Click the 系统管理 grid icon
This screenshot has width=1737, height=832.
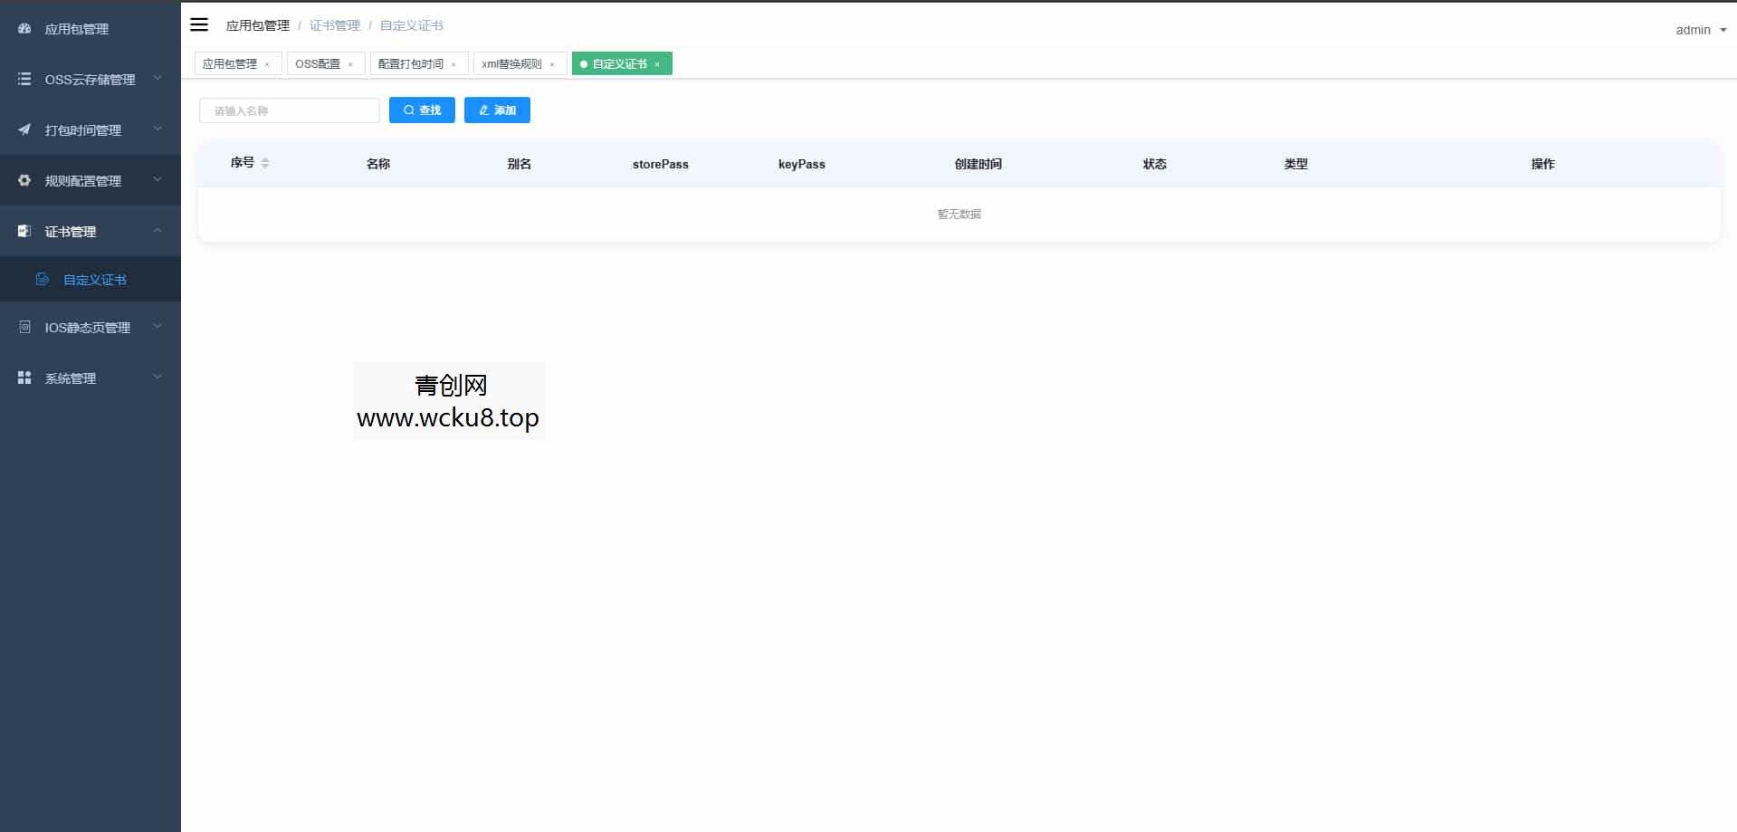pyautogui.click(x=24, y=378)
